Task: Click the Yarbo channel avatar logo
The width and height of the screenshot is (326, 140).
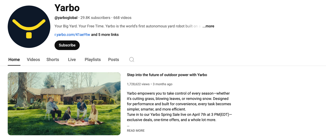Action: click(29, 27)
